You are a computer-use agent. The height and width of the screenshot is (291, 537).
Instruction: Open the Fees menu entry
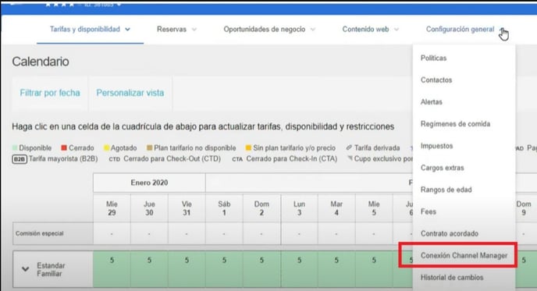(428, 211)
